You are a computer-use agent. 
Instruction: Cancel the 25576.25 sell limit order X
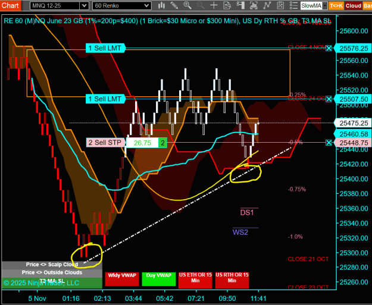point(329,48)
